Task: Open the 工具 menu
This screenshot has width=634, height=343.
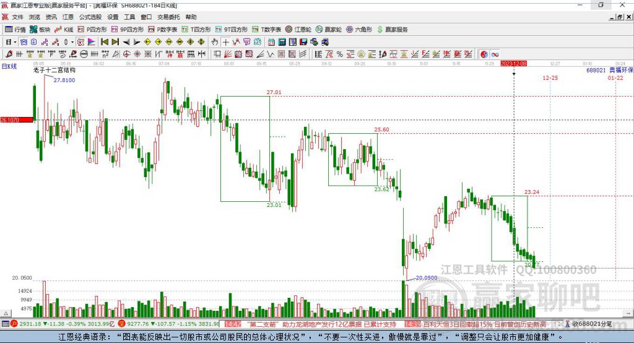Action: pos(129,17)
